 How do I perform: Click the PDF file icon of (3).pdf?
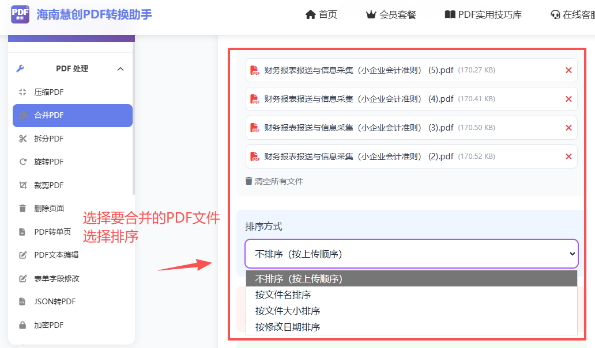point(255,128)
